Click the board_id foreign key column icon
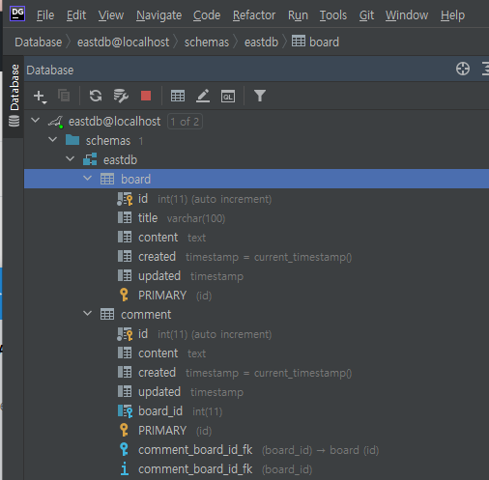This screenshot has height=480, width=489. 125,411
